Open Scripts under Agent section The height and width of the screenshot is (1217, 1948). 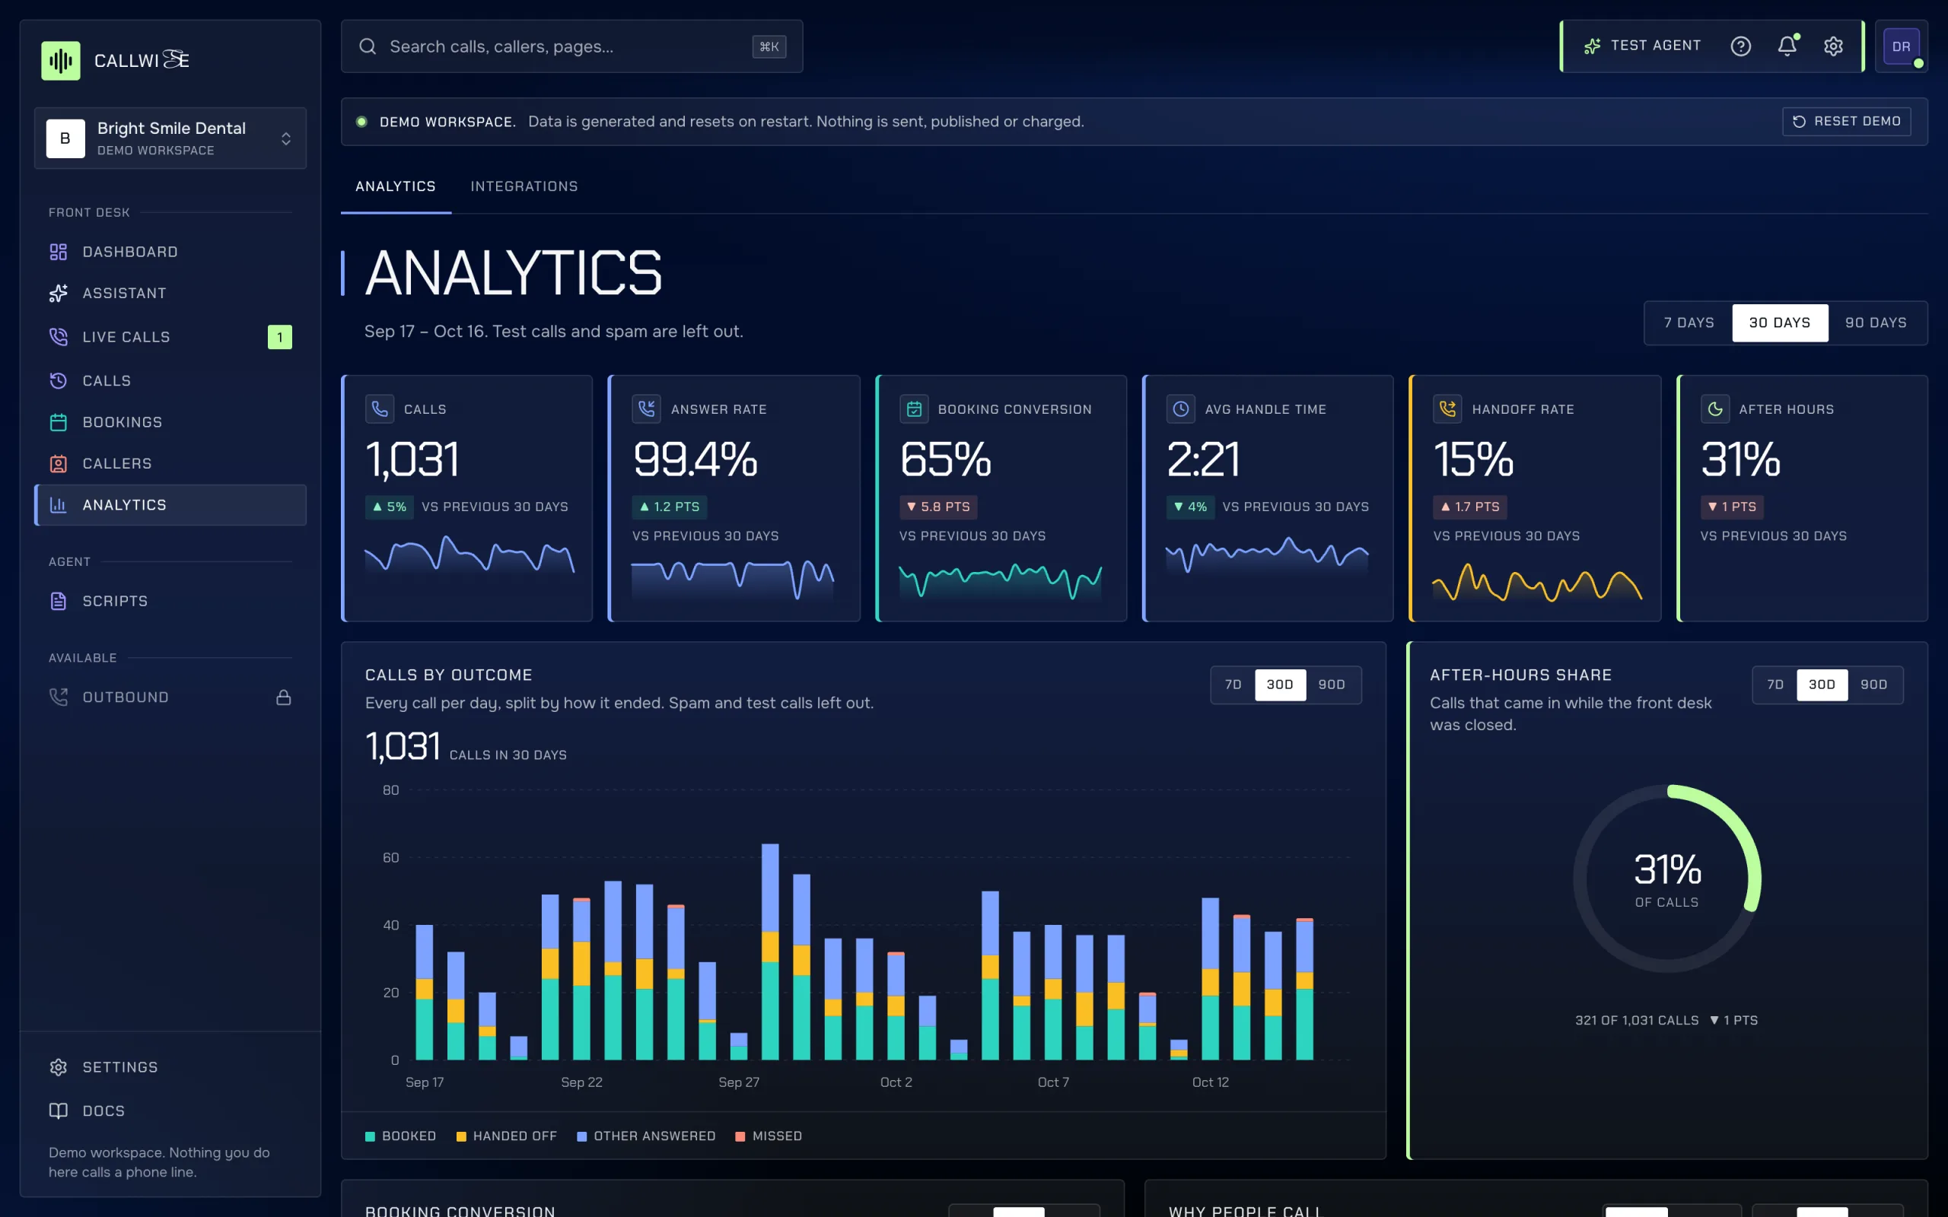(x=170, y=601)
